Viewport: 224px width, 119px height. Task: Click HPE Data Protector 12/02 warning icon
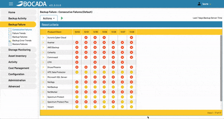[77, 72]
